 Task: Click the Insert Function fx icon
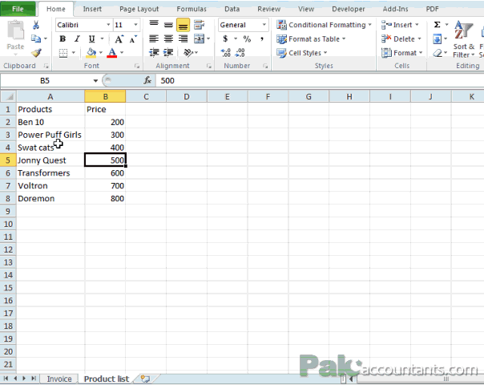pyautogui.click(x=147, y=81)
